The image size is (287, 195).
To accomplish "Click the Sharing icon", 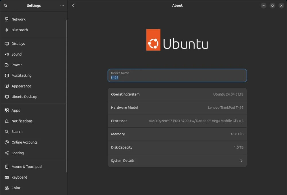I will 7,153.
